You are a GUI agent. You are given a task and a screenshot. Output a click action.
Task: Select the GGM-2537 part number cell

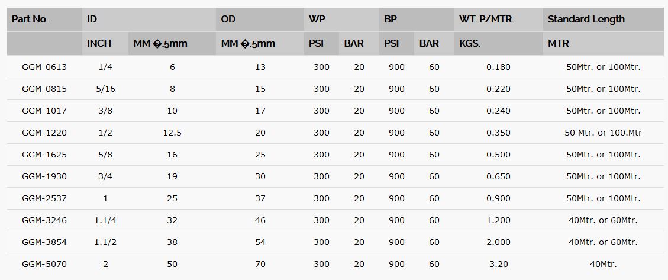click(44, 198)
